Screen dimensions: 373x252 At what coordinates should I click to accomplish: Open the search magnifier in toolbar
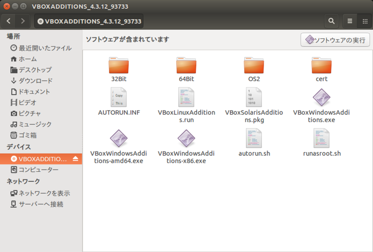pyautogui.click(x=332, y=21)
